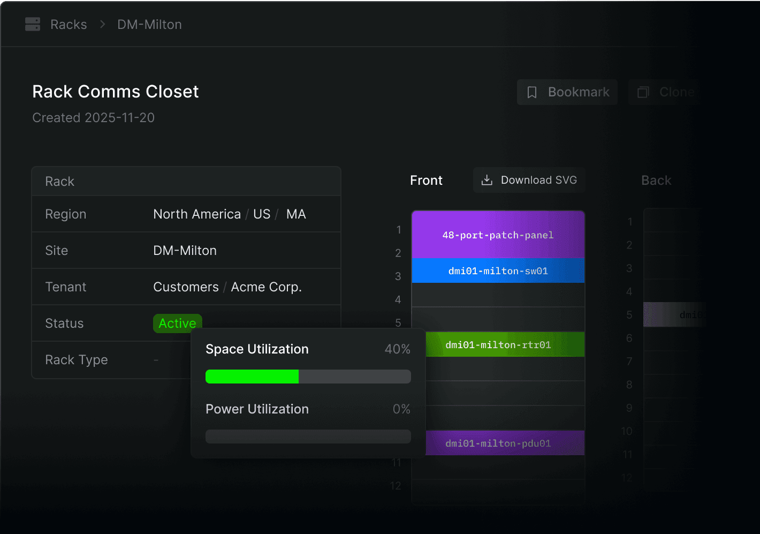Click the Clone copy icon
The image size is (760, 534).
(643, 92)
